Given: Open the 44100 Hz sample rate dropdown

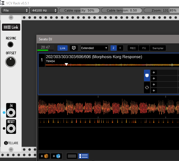Looking at the screenshot, I should click(x=44, y=10).
